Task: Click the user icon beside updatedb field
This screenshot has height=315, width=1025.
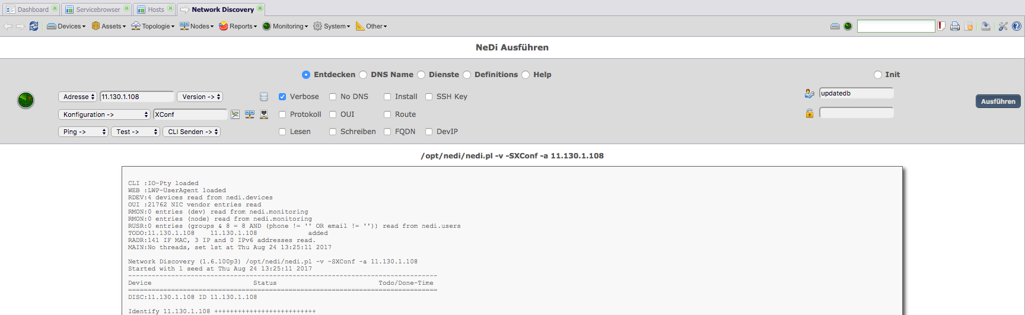Action: pyautogui.click(x=810, y=93)
